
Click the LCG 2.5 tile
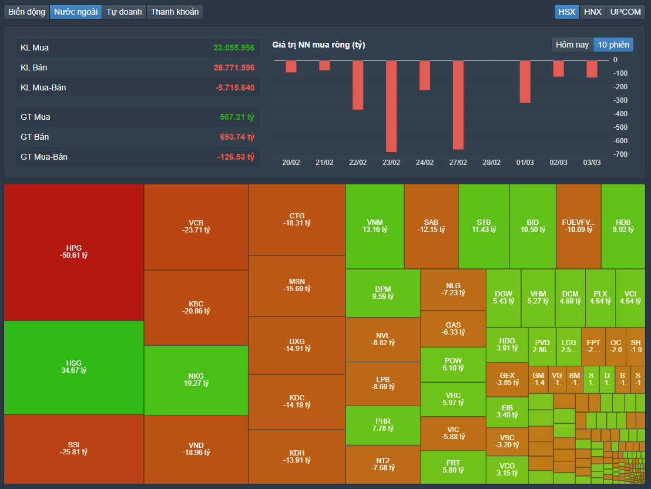click(569, 347)
